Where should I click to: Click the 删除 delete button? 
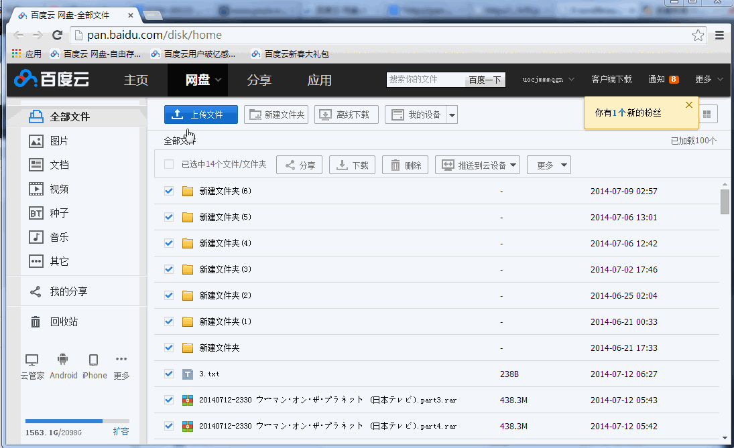point(405,165)
